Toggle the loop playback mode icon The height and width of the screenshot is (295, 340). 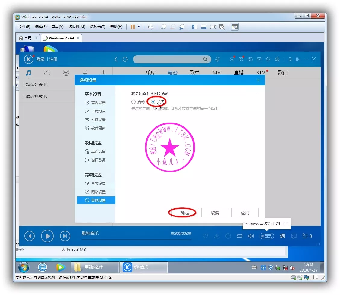(x=240, y=236)
